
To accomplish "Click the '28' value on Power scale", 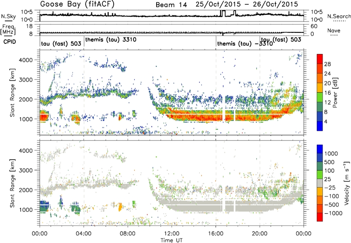I will (327, 64).
